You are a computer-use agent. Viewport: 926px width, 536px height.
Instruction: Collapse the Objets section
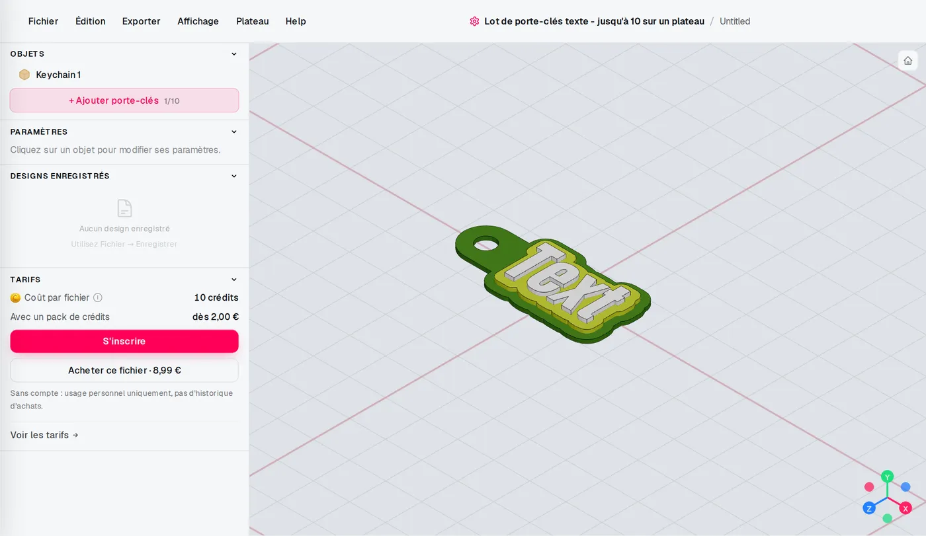(x=233, y=54)
